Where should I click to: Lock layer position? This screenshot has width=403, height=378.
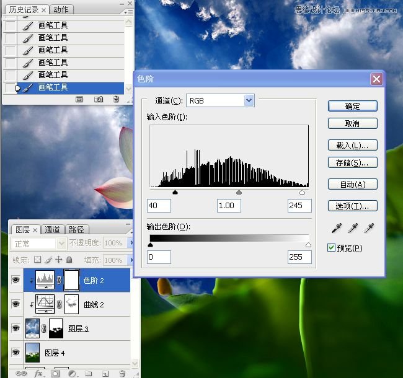click(x=59, y=260)
